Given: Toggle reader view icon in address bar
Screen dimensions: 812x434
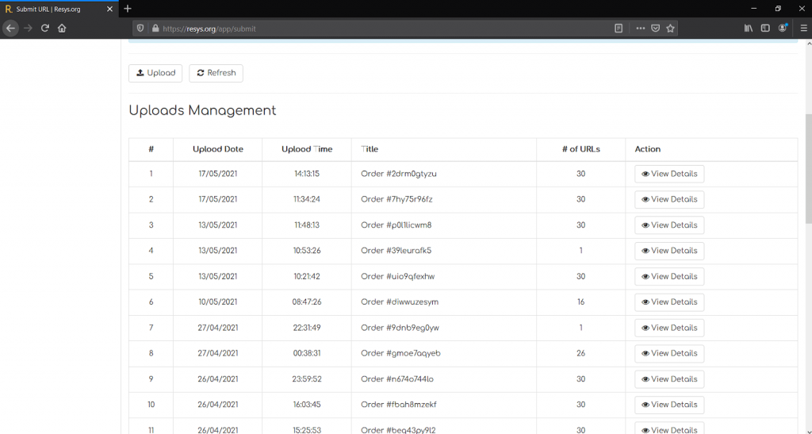Looking at the screenshot, I should 619,29.
